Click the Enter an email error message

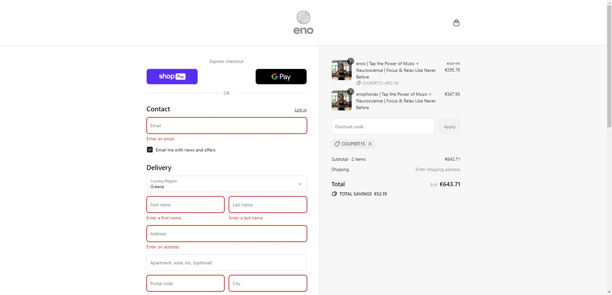pos(160,139)
